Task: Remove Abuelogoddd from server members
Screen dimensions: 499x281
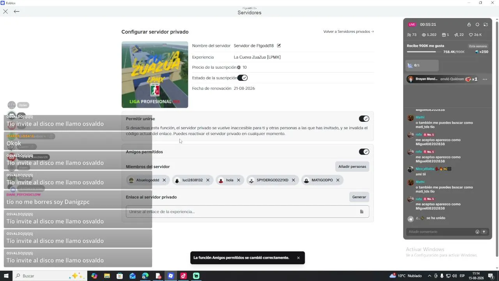Action: coord(164,180)
